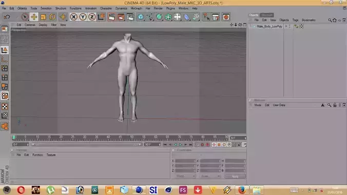The image size is (347, 195).
Task: Open the viewport Display menu
Action: point(43,25)
